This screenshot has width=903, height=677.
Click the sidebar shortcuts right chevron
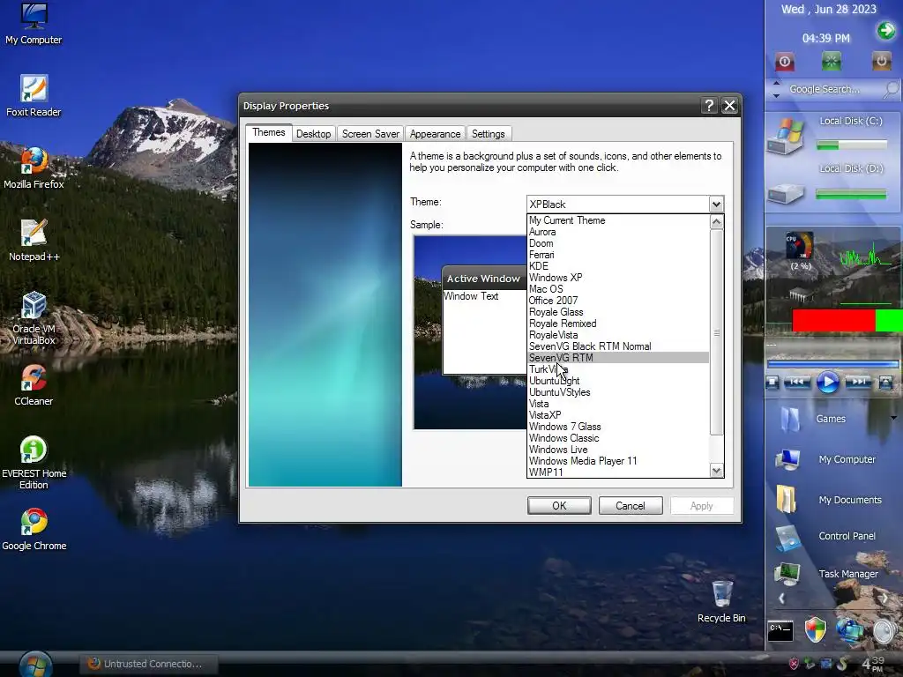point(884,599)
